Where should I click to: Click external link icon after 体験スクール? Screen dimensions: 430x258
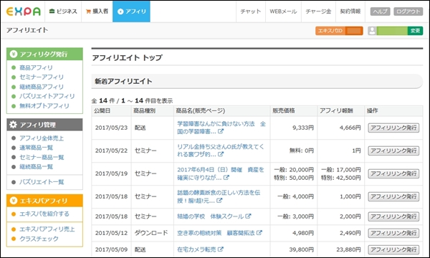(248, 216)
